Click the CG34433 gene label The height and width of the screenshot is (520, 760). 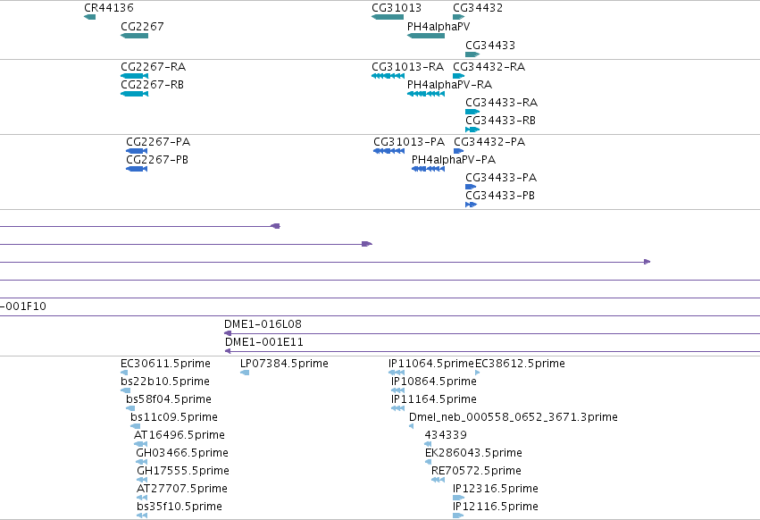point(490,45)
